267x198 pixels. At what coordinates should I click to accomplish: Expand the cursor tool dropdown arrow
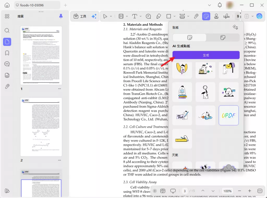[111, 16]
